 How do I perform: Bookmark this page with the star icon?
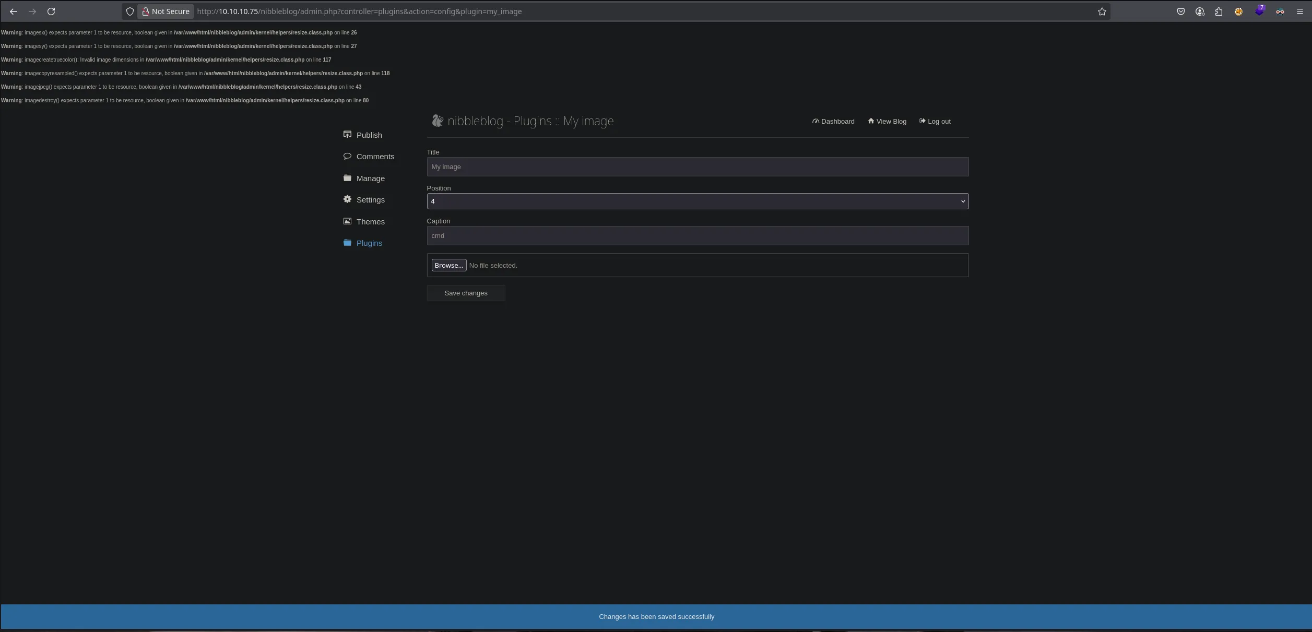click(1102, 11)
